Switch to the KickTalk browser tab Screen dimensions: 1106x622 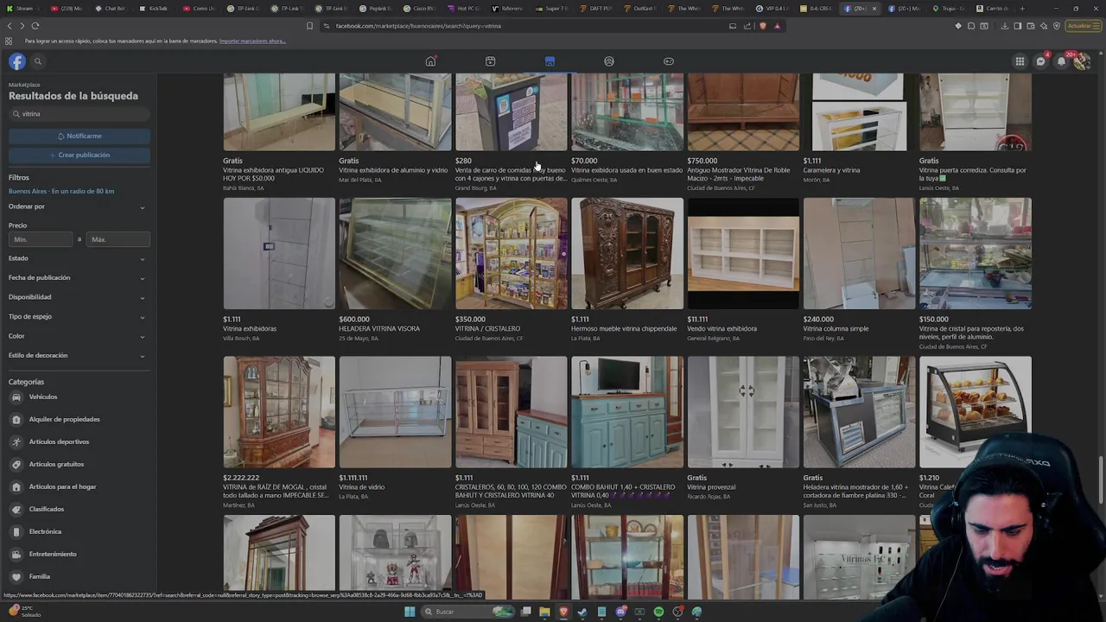click(x=155, y=9)
